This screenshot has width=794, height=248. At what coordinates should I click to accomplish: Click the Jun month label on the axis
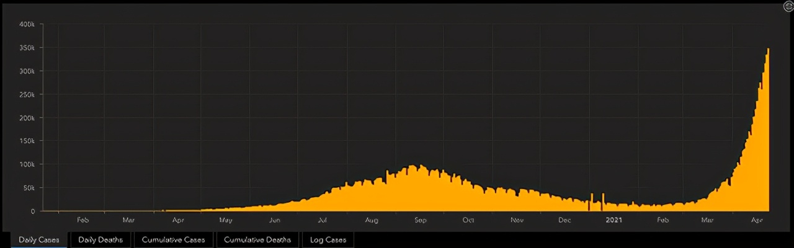[x=275, y=220]
